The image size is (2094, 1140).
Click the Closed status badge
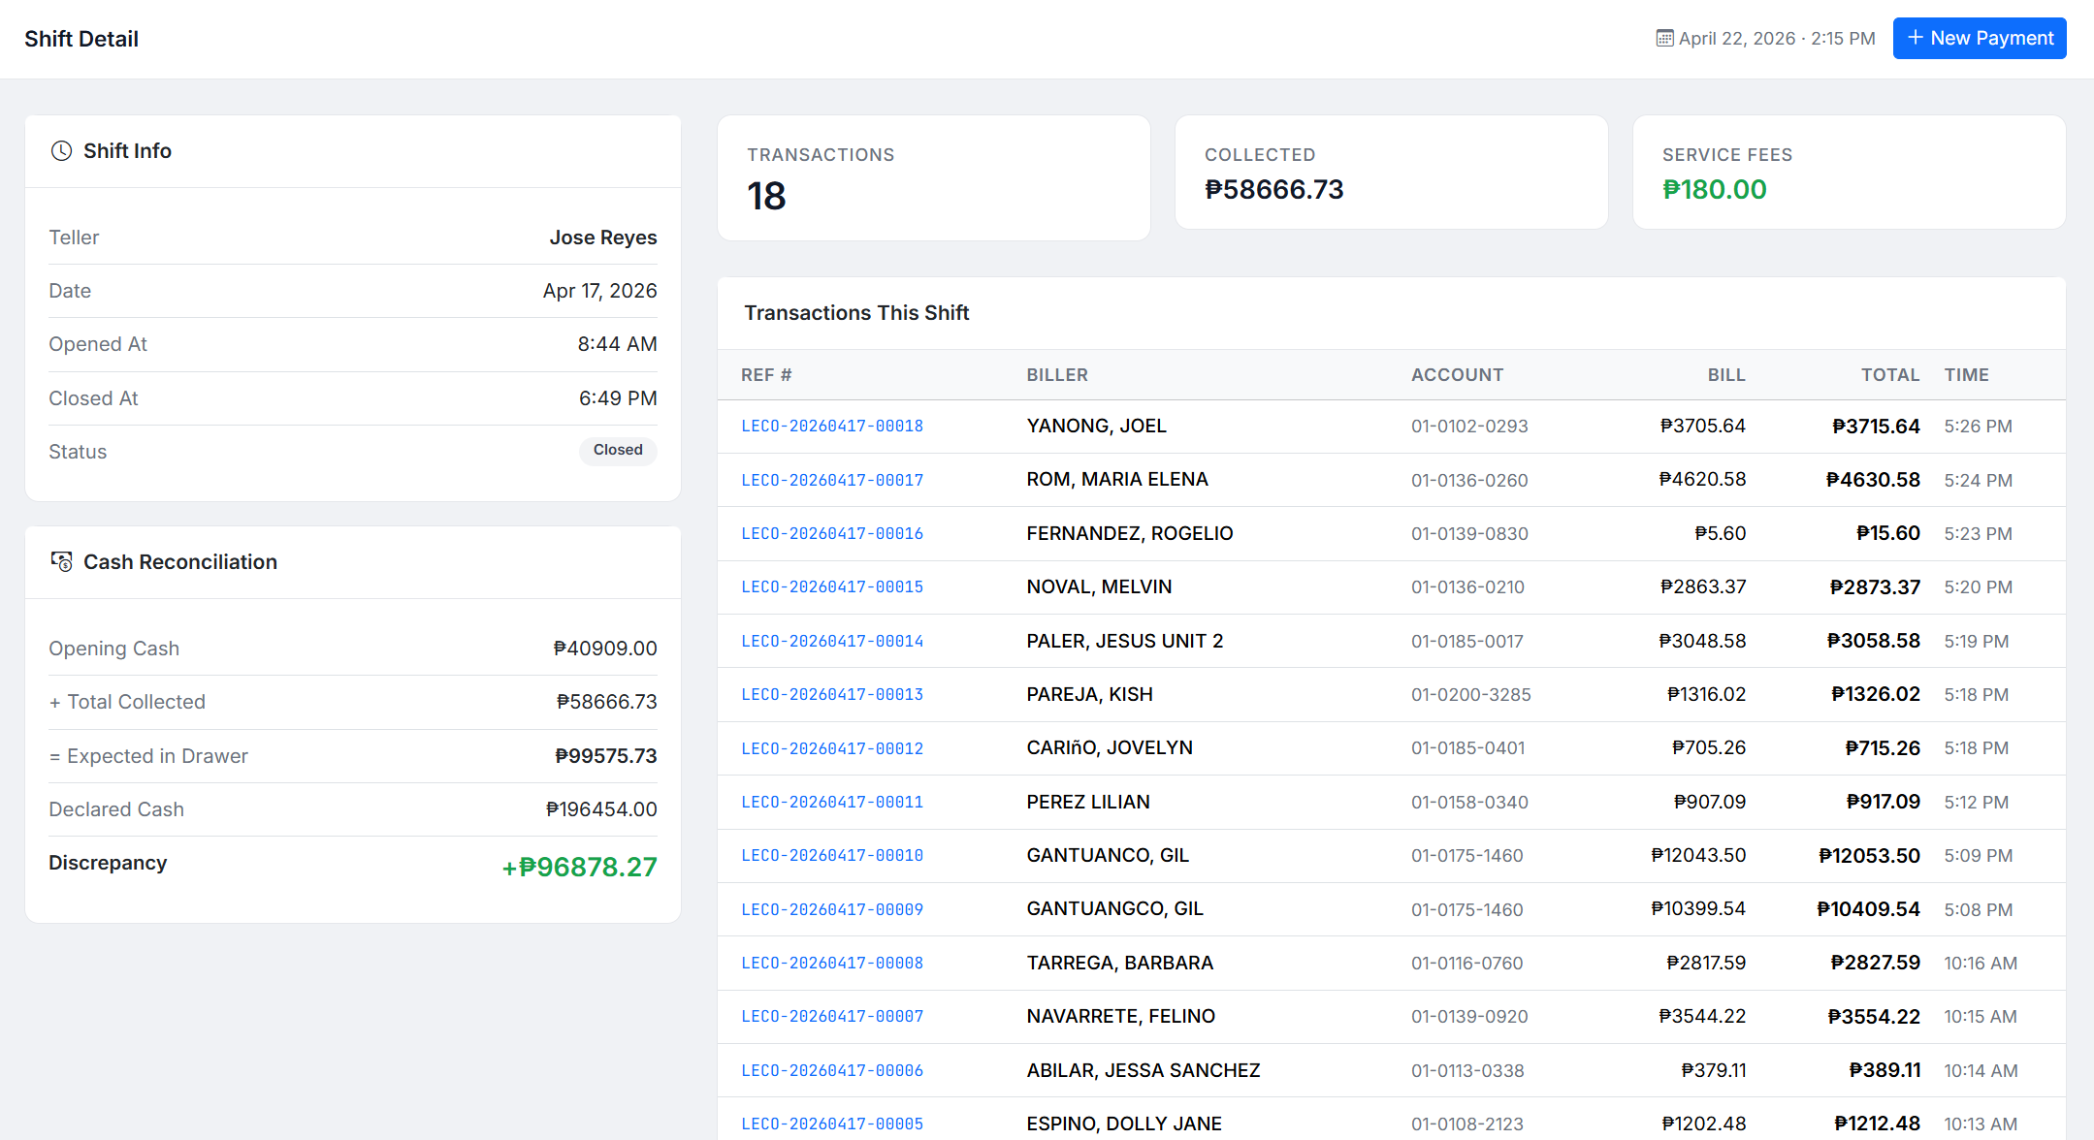coord(617,450)
